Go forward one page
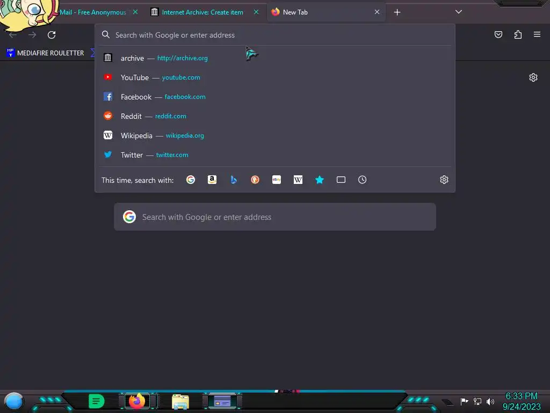Viewport: 550px width, 413px height. click(x=32, y=35)
